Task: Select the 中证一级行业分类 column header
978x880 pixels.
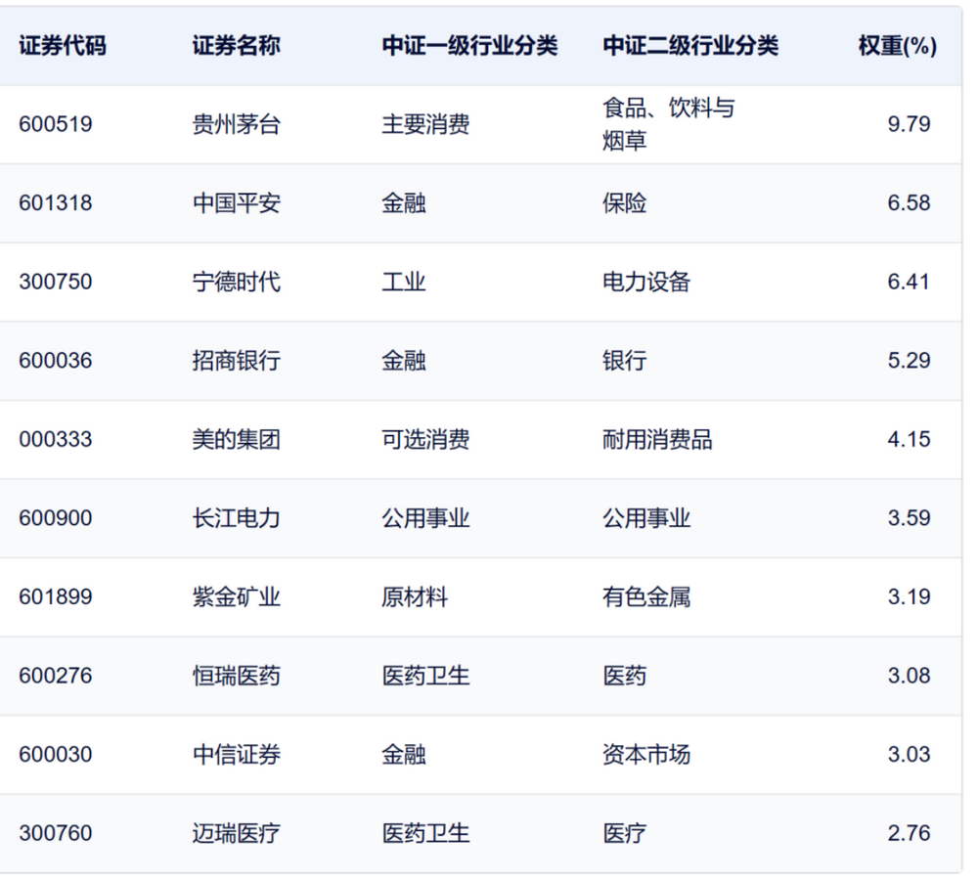Action: pyautogui.click(x=469, y=46)
